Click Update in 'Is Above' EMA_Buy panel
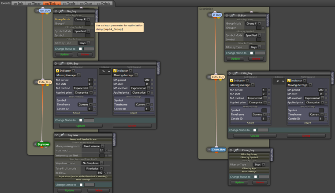 (x=81, y=126)
